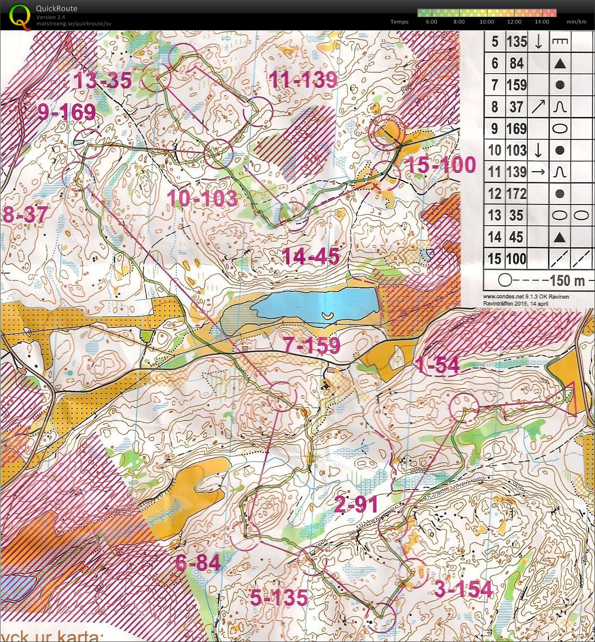Click the www.condes.net 9.1.3 OK Ravinen text
The width and height of the screenshot is (595, 642).
point(526,297)
